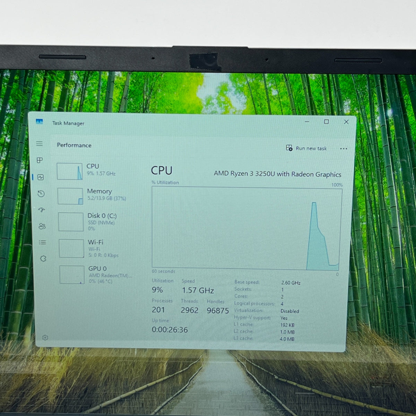Open the hamburger navigation menu
This screenshot has height=416, width=416.
pyautogui.click(x=40, y=144)
